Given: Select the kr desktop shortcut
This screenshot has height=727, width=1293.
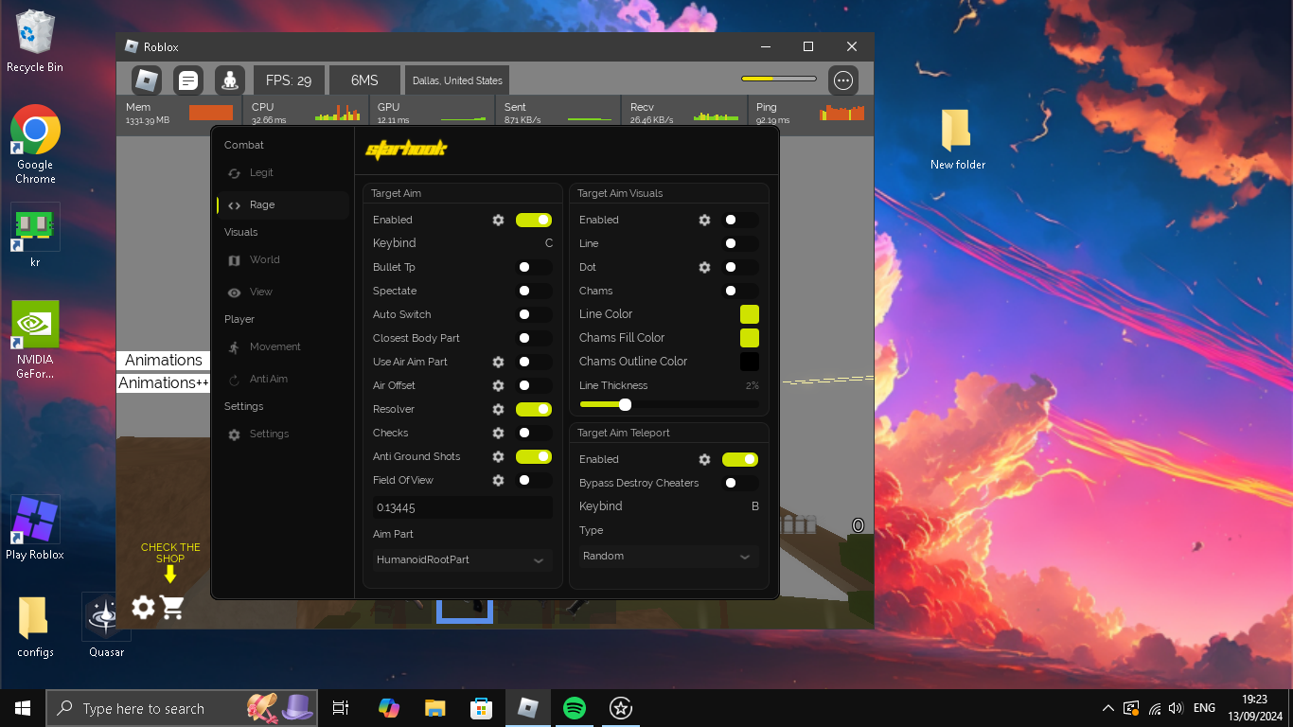Looking at the screenshot, I should point(35,235).
